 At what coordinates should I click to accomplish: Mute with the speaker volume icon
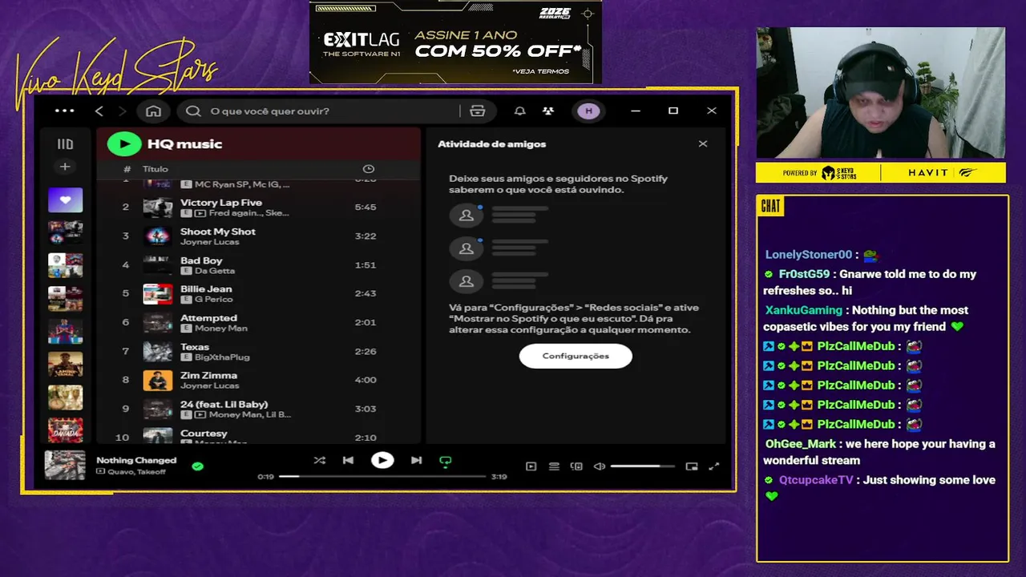click(600, 466)
